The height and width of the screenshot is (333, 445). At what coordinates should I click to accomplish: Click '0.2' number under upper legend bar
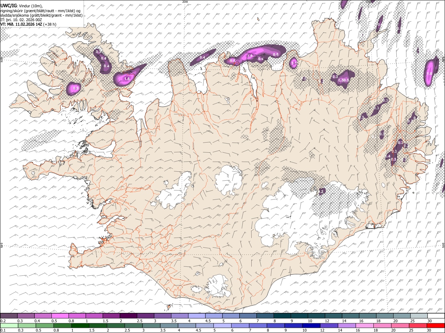pyautogui.click(x=3, y=321)
